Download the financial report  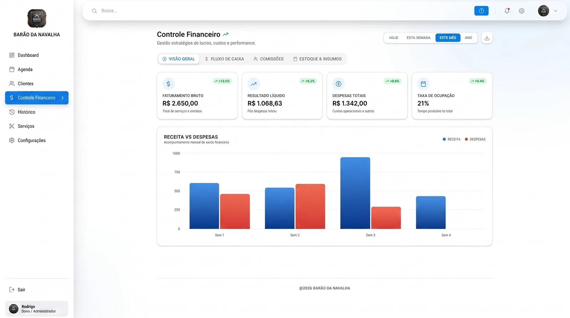click(x=487, y=38)
